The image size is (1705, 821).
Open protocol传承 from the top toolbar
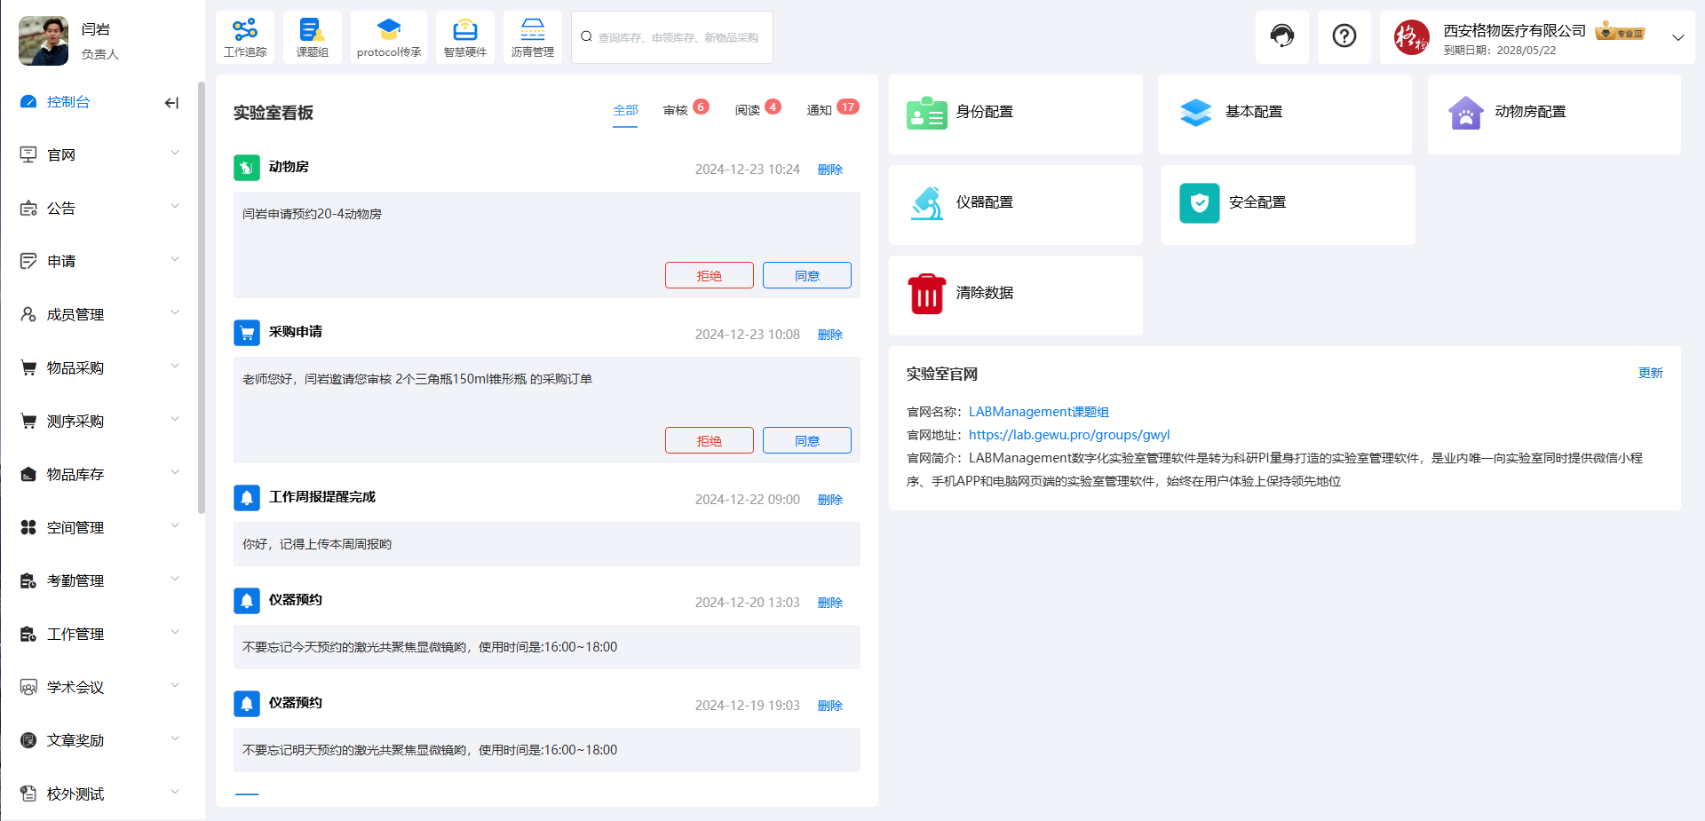click(388, 36)
